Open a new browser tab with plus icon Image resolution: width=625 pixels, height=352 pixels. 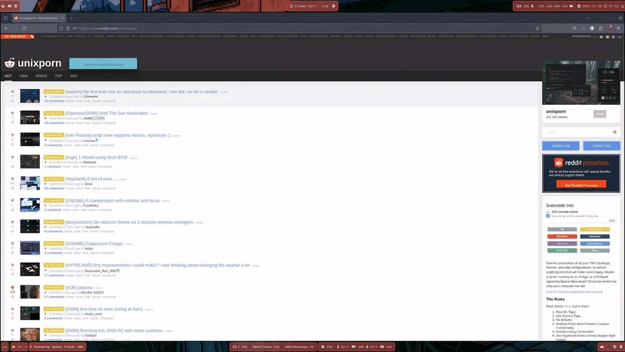71,18
